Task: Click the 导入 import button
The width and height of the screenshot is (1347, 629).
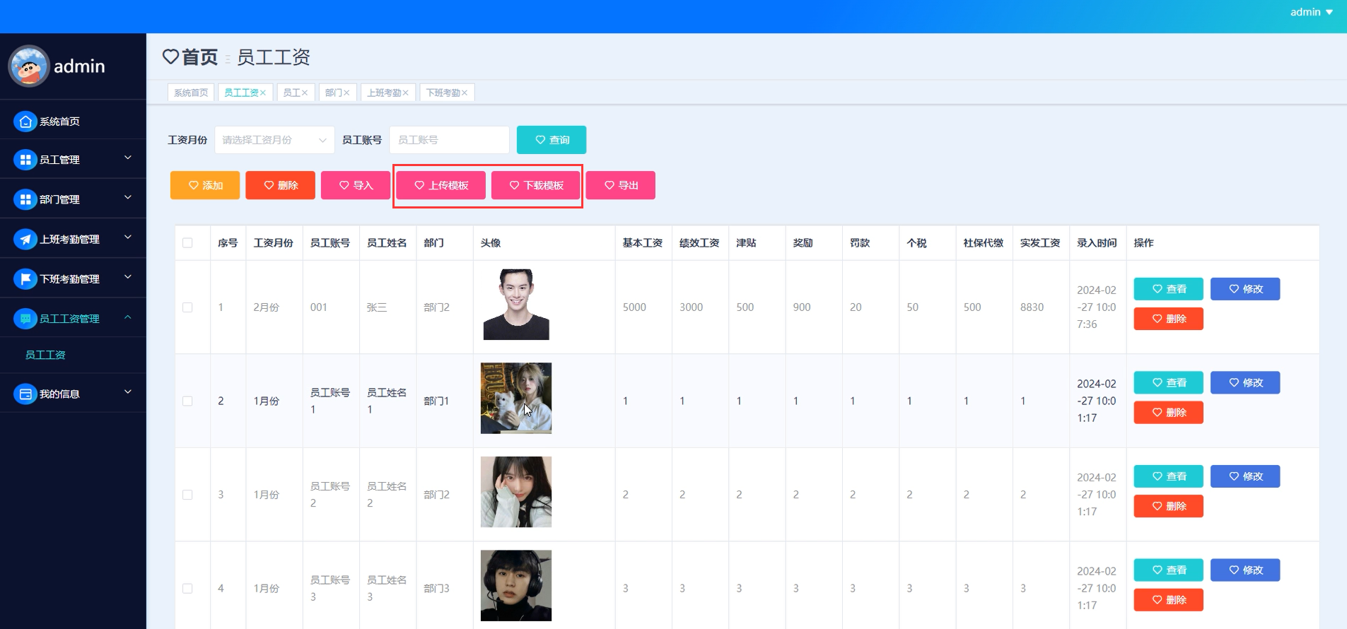Action: (x=356, y=185)
